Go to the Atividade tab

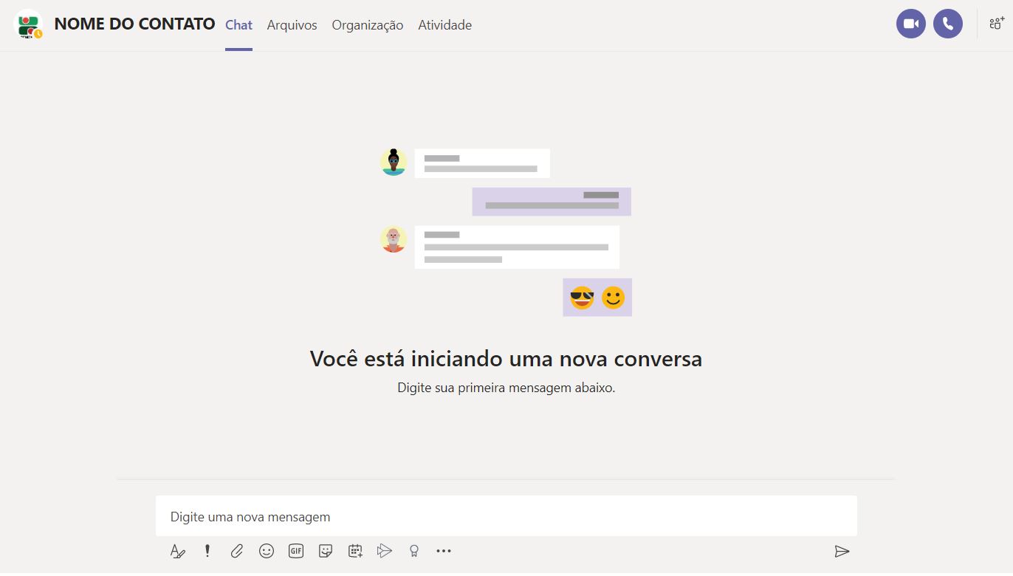pos(444,25)
